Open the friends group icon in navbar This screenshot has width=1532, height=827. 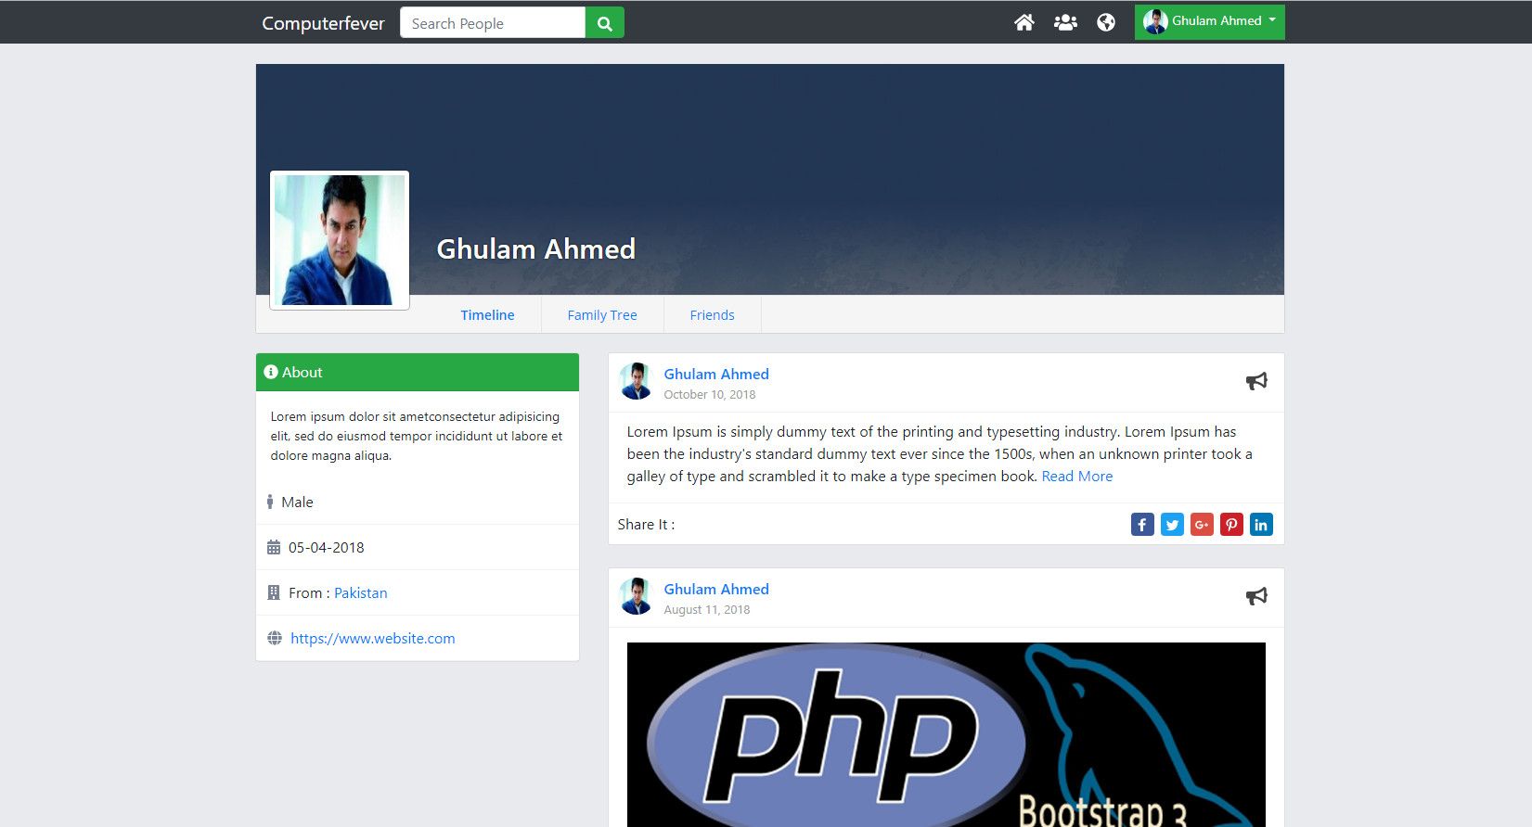1065,22
